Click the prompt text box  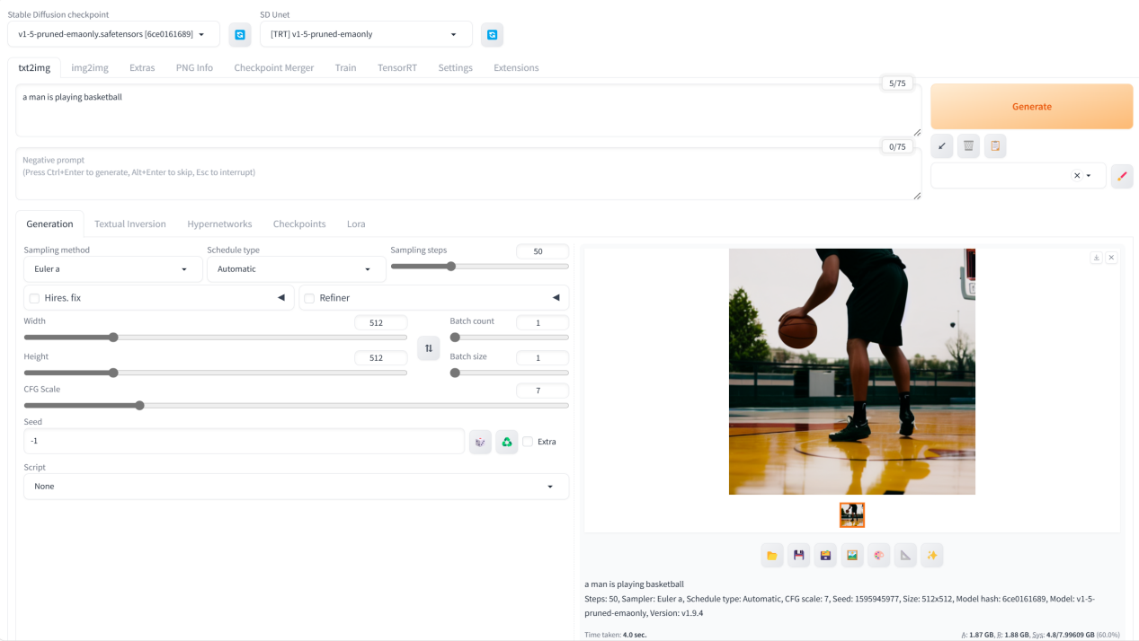coord(468,110)
